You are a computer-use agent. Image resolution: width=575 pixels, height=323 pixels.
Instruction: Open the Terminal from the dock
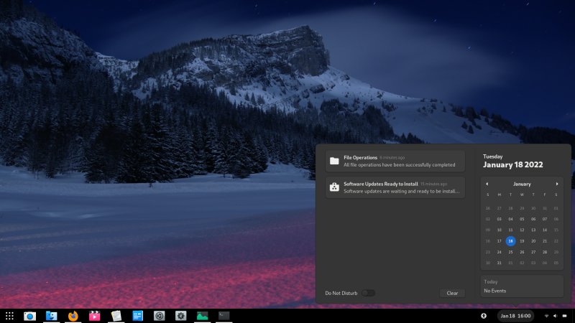[x=224, y=316]
